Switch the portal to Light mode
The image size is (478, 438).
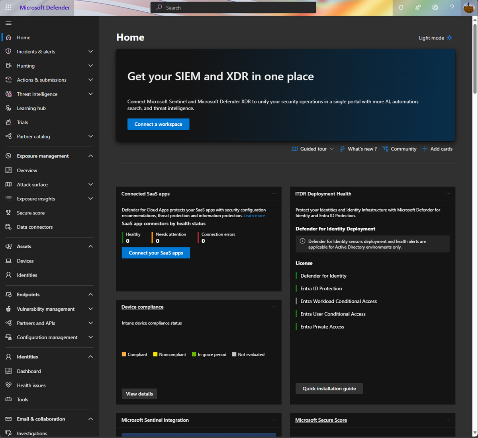(x=435, y=38)
